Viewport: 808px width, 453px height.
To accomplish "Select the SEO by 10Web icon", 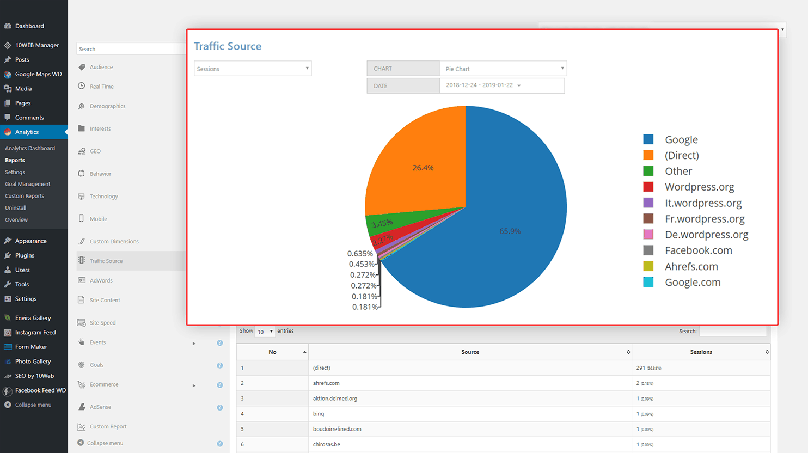I will [9, 376].
